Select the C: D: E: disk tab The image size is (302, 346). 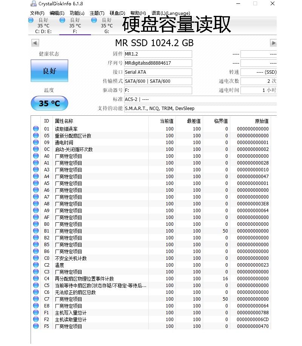[x=44, y=26]
